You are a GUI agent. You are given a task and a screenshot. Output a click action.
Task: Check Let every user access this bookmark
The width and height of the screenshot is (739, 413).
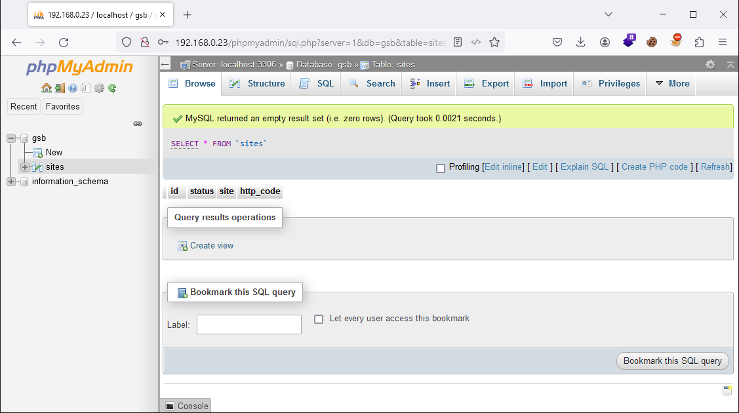(x=319, y=319)
